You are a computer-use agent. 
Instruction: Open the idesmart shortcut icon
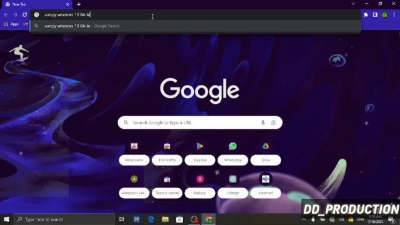click(266, 179)
